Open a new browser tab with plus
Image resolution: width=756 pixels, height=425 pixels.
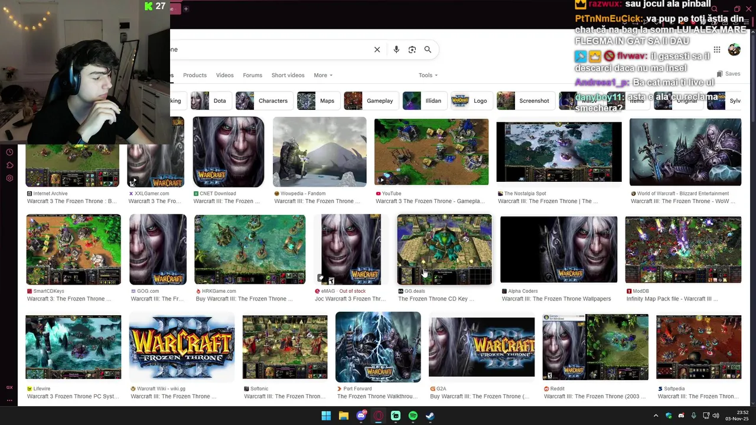point(185,9)
